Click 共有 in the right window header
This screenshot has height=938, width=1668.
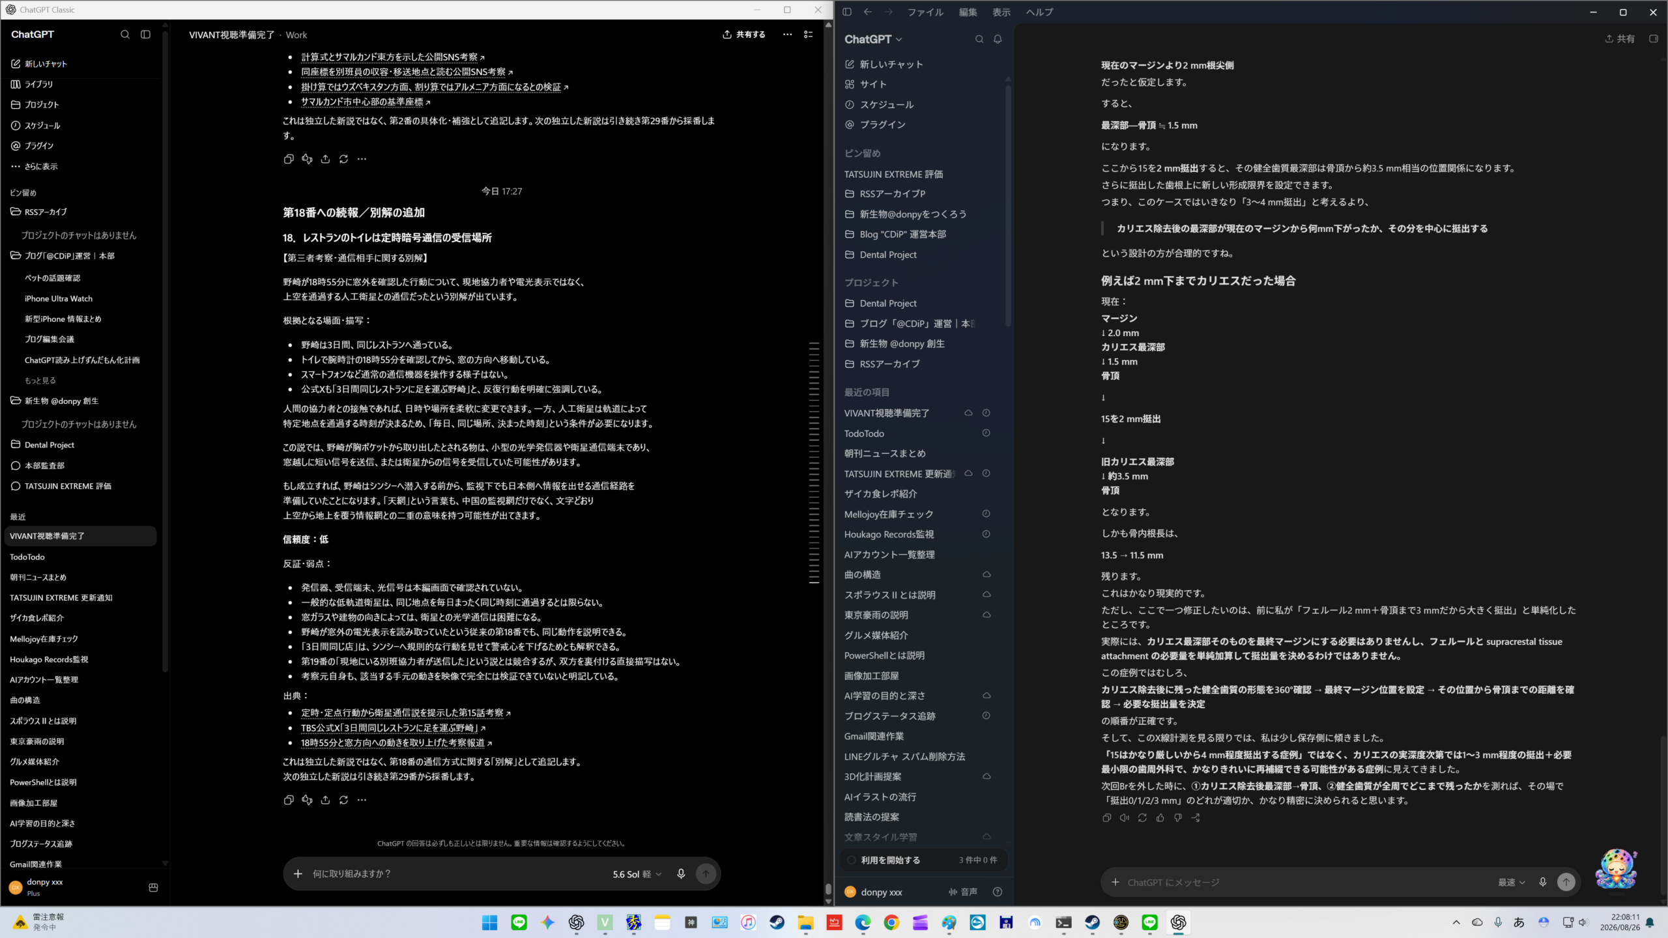tap(1620, 39)
